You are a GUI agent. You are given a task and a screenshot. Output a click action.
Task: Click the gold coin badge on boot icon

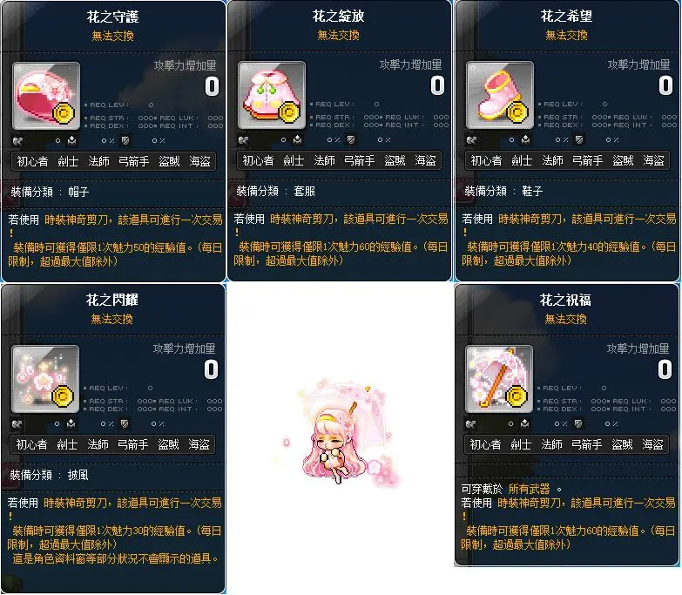[x=517, y=112]
